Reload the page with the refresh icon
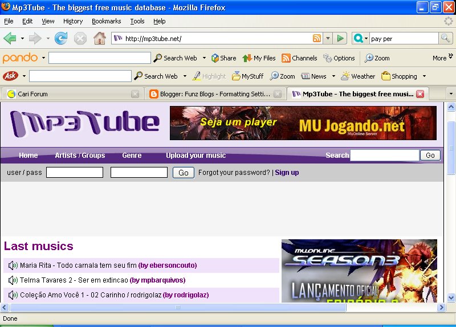 (x=61, y=38)
